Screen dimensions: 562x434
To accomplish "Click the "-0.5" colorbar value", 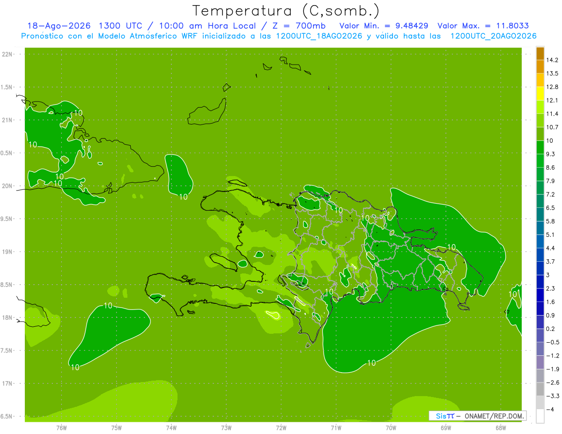I will click(x=553, y=342).
